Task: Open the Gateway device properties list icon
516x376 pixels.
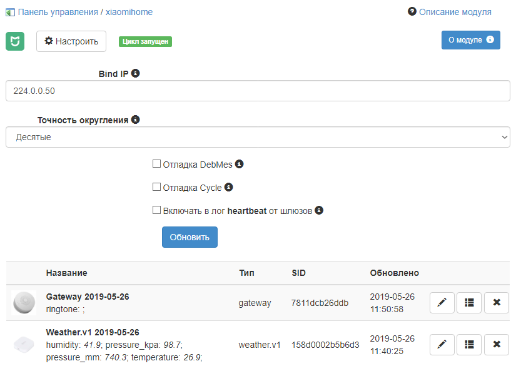Action: pos(469,303)
